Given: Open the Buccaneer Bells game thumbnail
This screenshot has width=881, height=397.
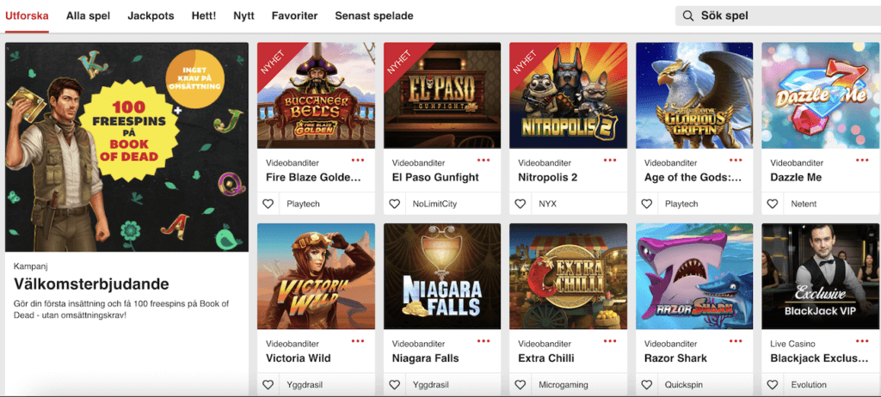Looking at the screenshot, I should pyautogui.click(x=316, y=95).
